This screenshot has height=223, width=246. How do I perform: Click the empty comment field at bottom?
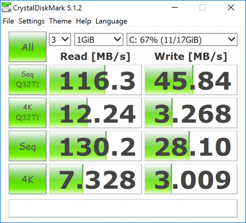123,208
